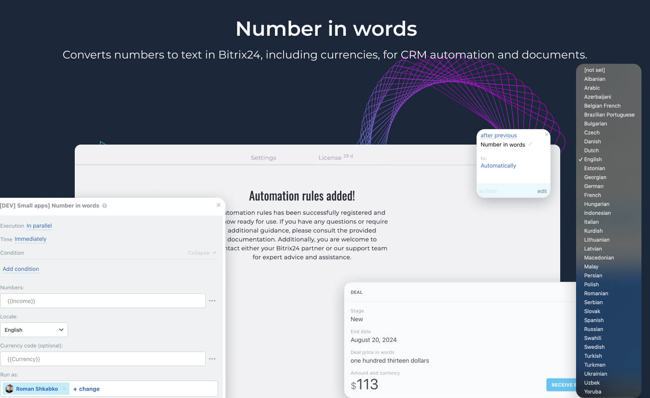Click edit on the automation rule card
Screen dimensions: 650x398
[x=542, y=191]
